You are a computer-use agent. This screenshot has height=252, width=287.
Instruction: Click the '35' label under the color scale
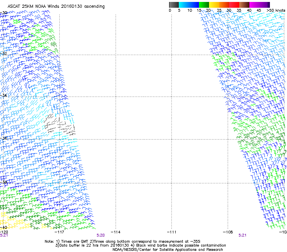click(x=239, y=10)
